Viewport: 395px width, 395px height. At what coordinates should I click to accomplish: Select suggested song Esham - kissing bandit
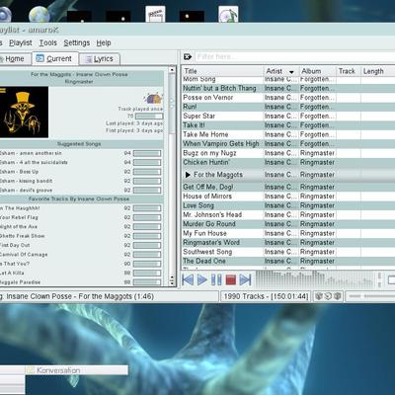pos(26,181)
